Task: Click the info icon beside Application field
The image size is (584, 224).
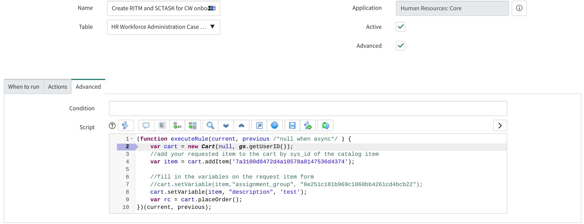Action: tap(519, 8)
